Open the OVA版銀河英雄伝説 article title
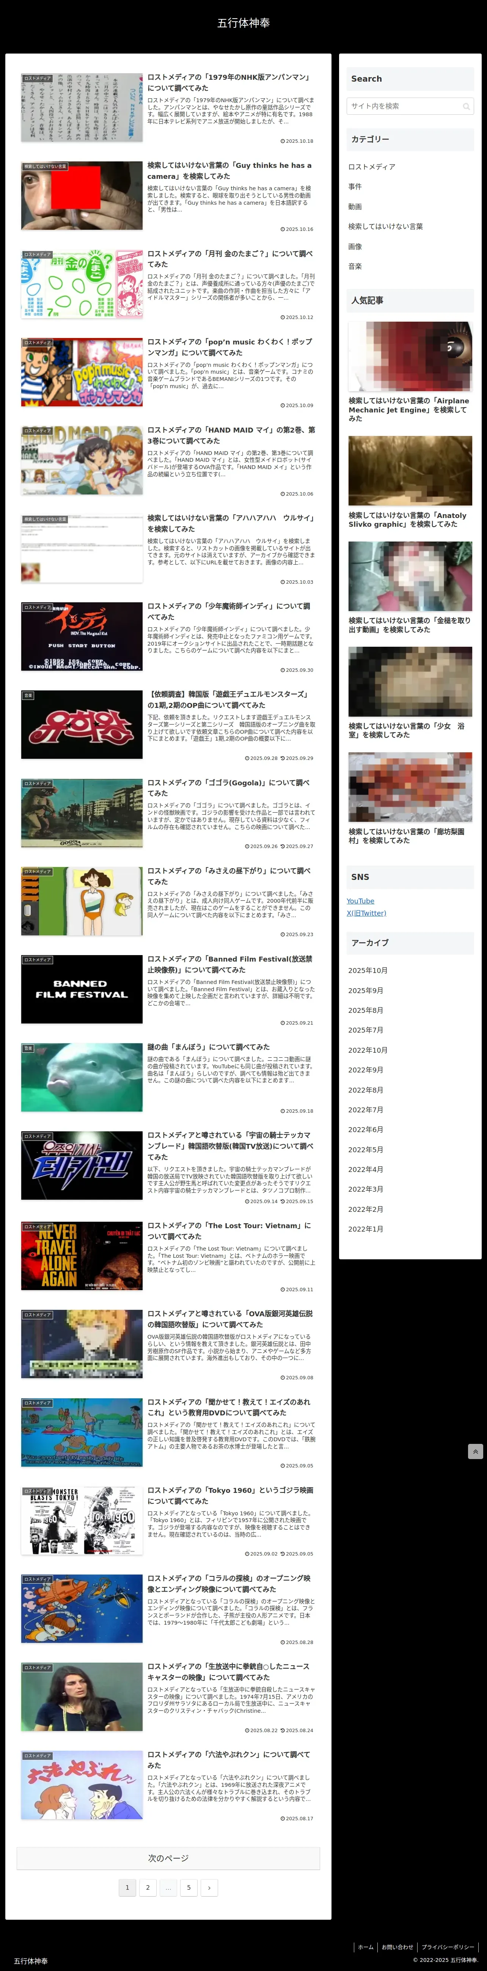Screen dimensions: 487x1971 (x=230, y=1319)
